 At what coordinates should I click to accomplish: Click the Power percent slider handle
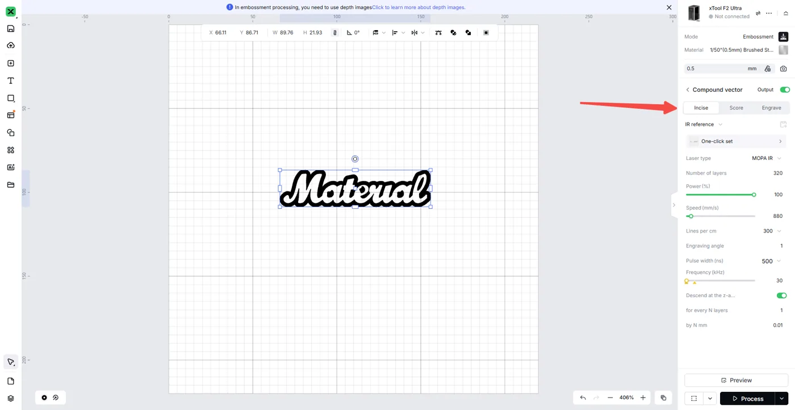[x=754, y=195]
